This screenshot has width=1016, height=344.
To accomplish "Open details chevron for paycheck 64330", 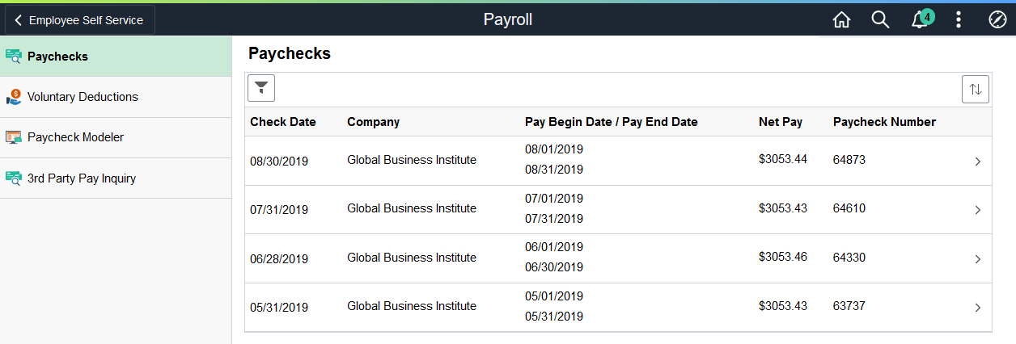I will (x=977, y=259).
